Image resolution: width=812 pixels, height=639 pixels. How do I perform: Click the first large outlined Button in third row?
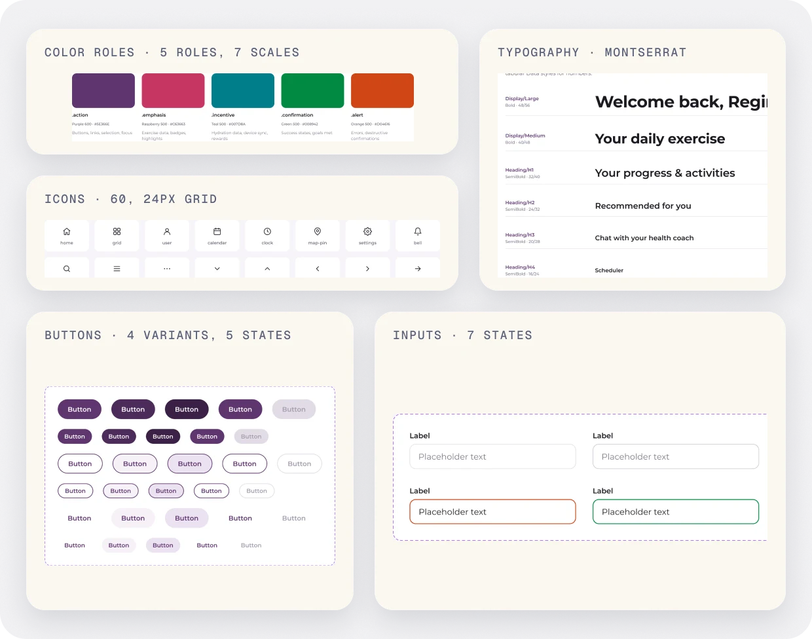click(x=80, y=464)
